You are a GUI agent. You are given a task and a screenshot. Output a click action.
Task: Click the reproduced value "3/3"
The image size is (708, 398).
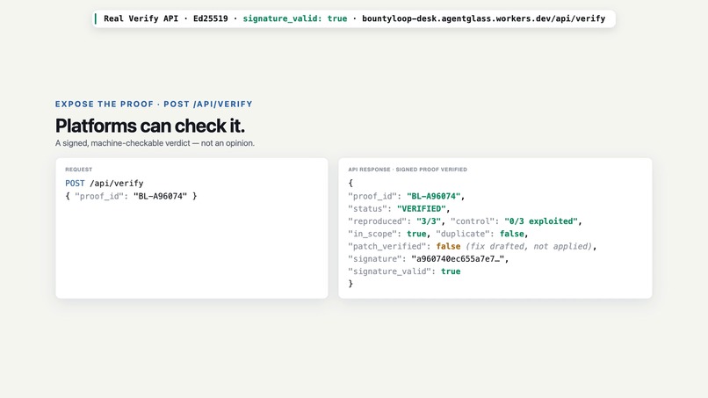(429, 221)
